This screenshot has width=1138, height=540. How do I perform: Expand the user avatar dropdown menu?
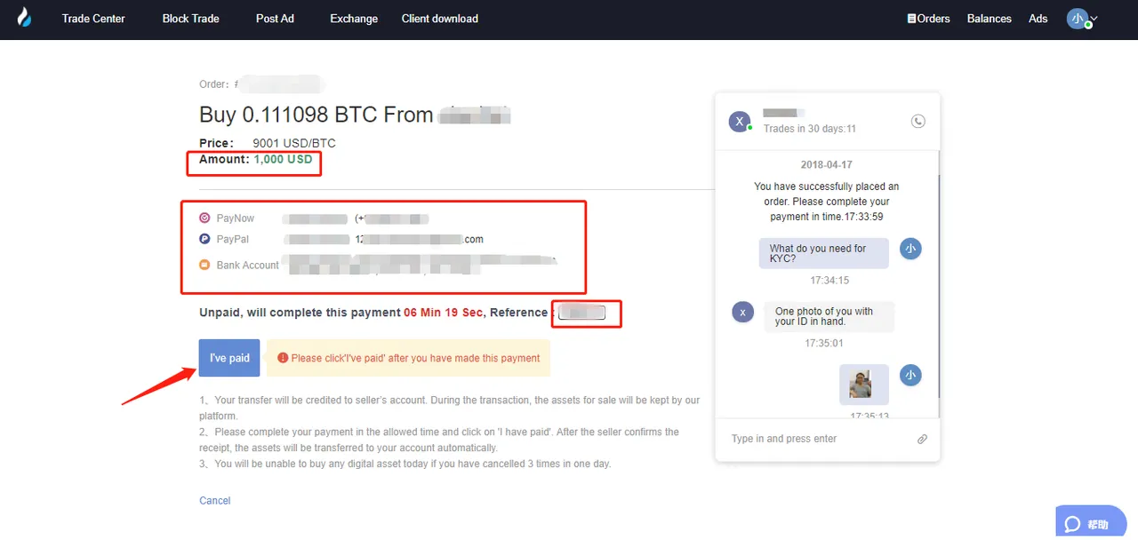[1083, 19]
